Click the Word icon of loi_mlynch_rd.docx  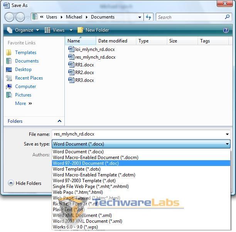pyautogui.click(x=71, y=49)
